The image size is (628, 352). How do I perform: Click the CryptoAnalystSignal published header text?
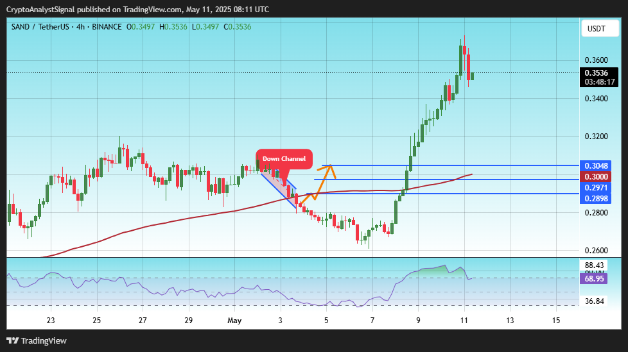click(137, 9)
